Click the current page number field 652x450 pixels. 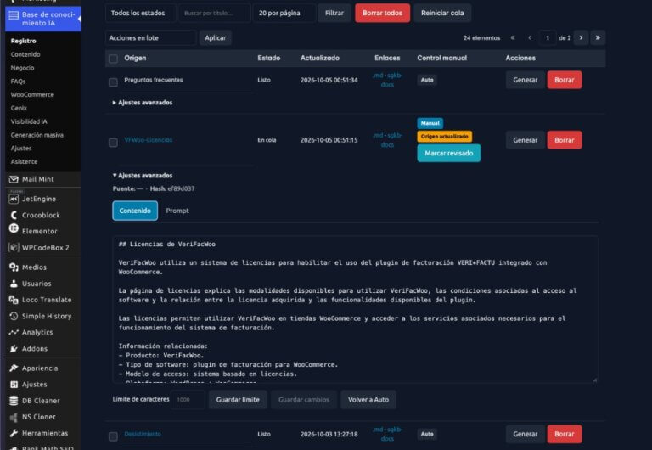tap(548, 38)
